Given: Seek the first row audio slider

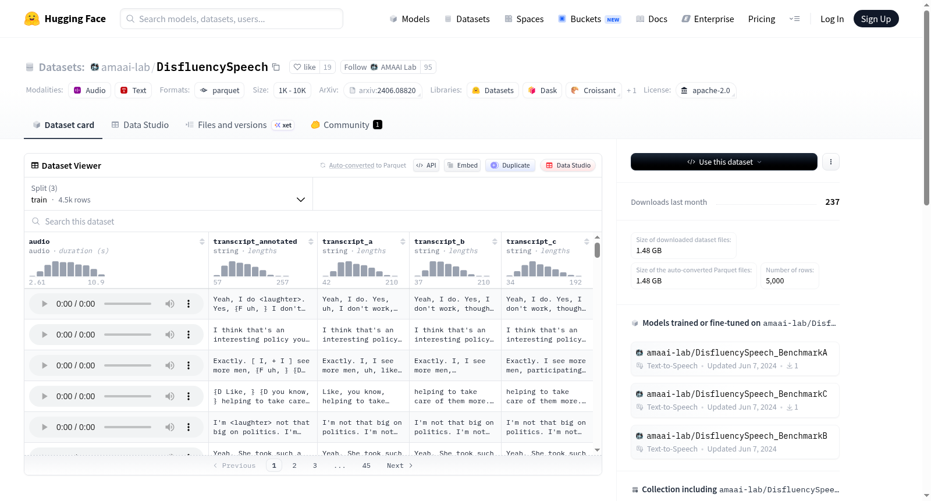Looking at the screenshot, I should coord(127,304).
